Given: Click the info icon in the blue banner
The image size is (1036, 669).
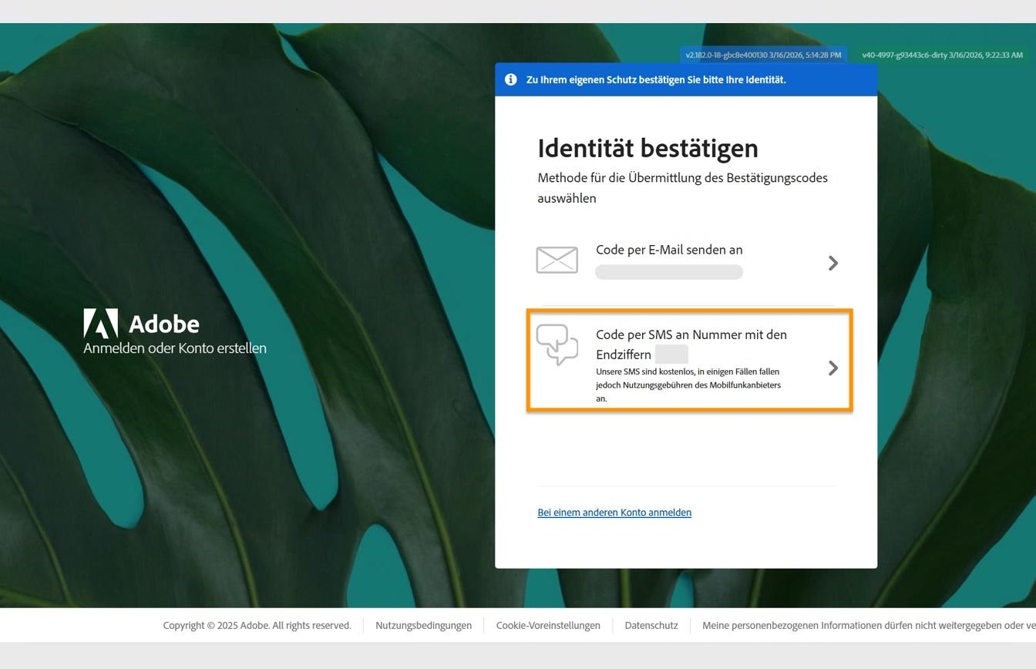Looking at the screenshot, I should (510, 79).
